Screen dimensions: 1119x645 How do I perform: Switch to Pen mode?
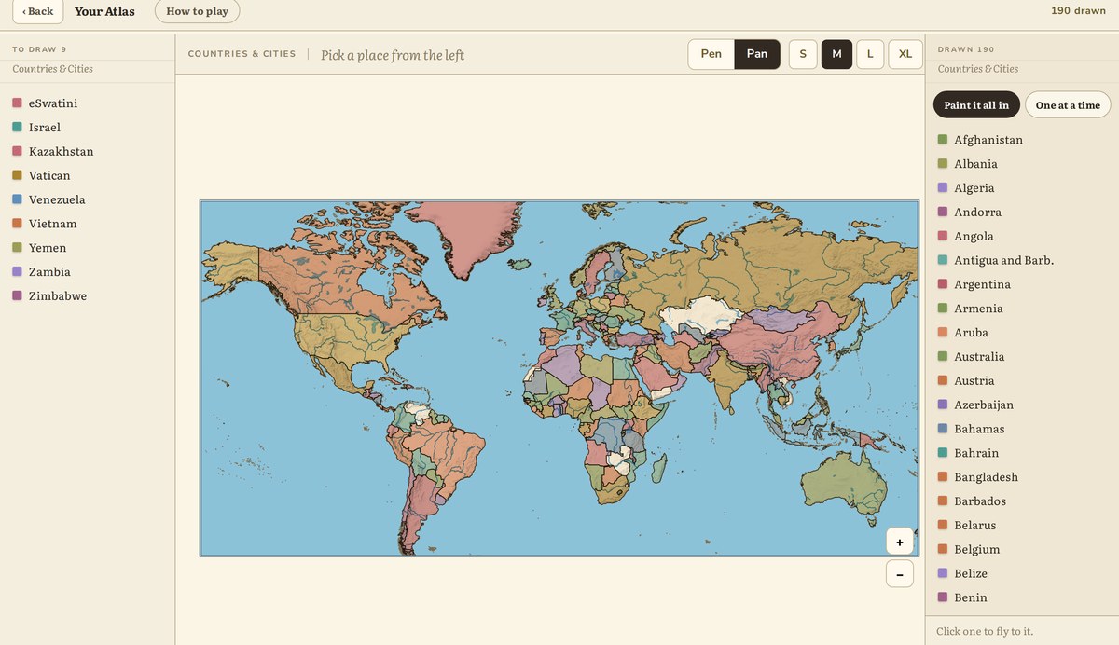pyautogui.click(x=711, y=54)
